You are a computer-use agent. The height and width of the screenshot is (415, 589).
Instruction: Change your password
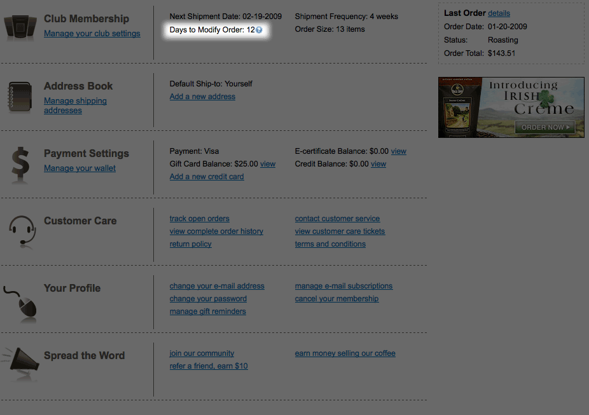coord(208,298)
